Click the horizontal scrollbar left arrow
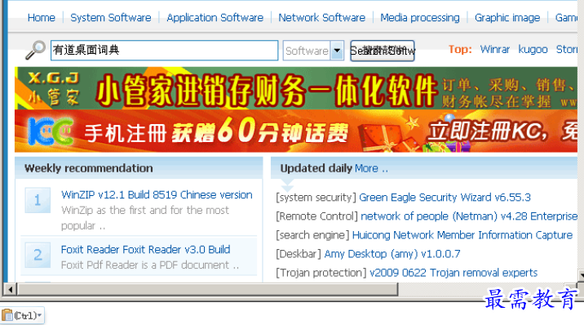Screen dimensions: 584x325 pos(11,289)
